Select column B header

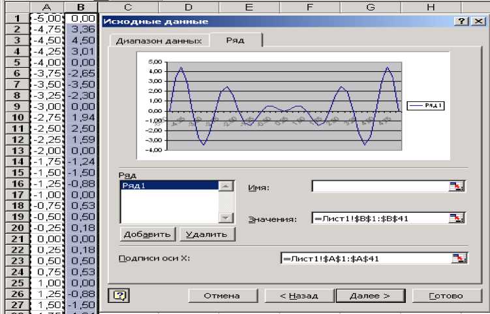click(81, 7)
